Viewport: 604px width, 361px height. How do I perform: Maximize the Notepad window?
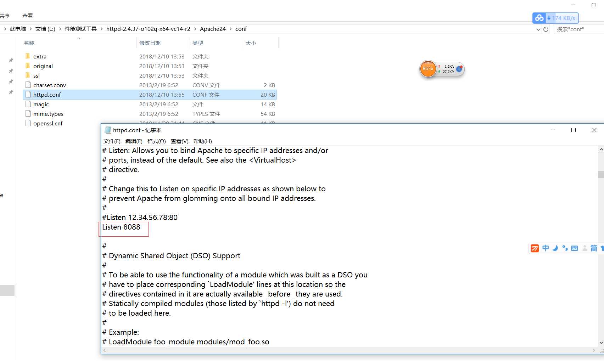574,130
